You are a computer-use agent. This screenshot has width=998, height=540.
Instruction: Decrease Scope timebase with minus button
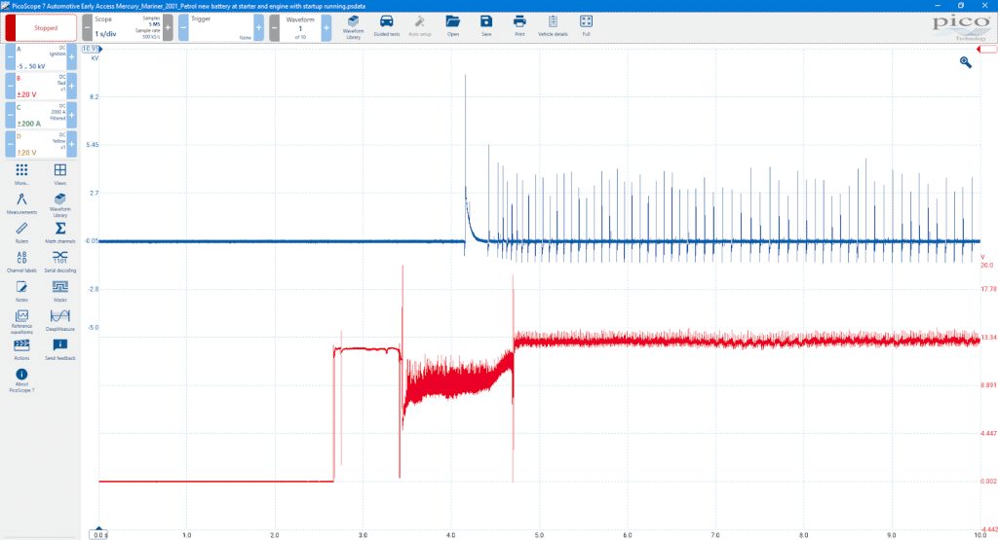(87, 28)
